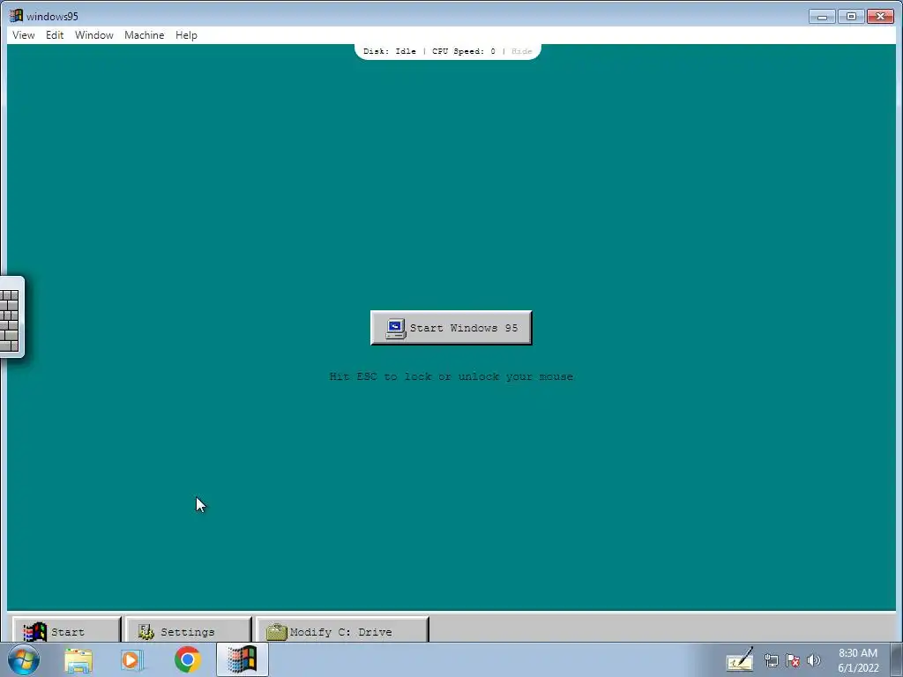Click CPU Speed: 0 status text

point(464,51)
